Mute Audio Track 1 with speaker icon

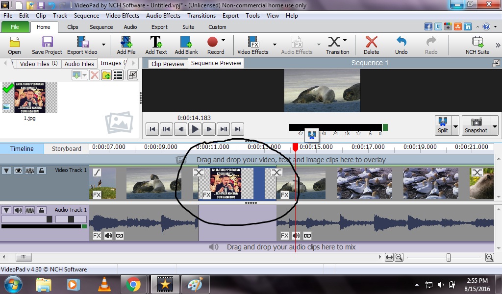(x=18, y=210)
